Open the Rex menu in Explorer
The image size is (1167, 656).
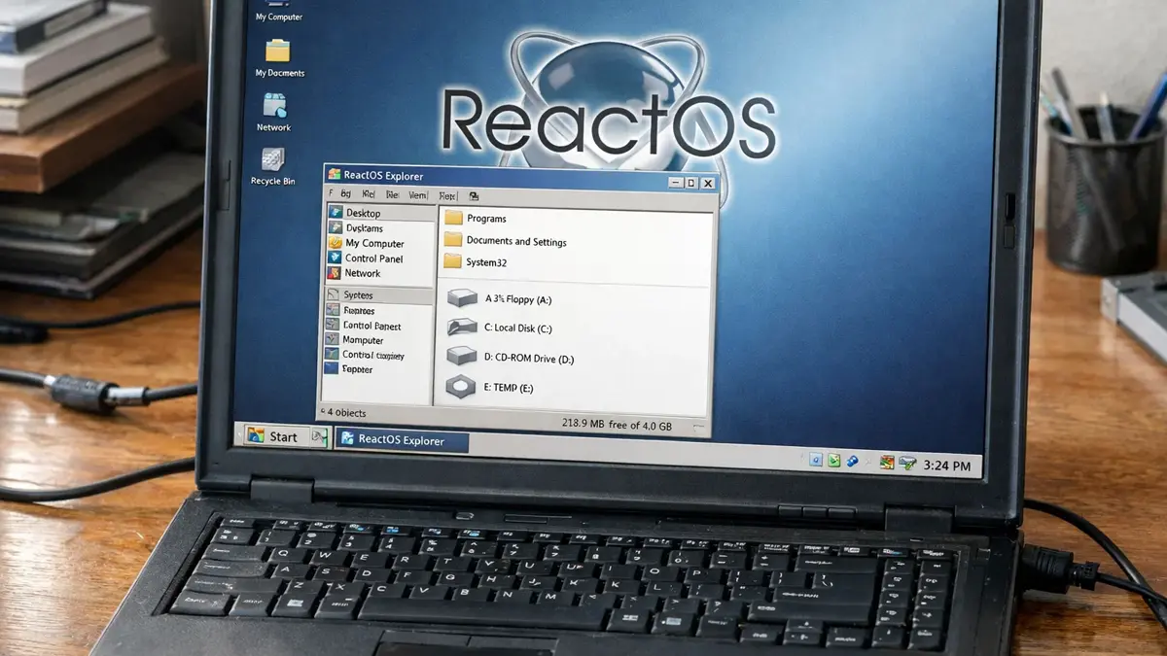448,194
